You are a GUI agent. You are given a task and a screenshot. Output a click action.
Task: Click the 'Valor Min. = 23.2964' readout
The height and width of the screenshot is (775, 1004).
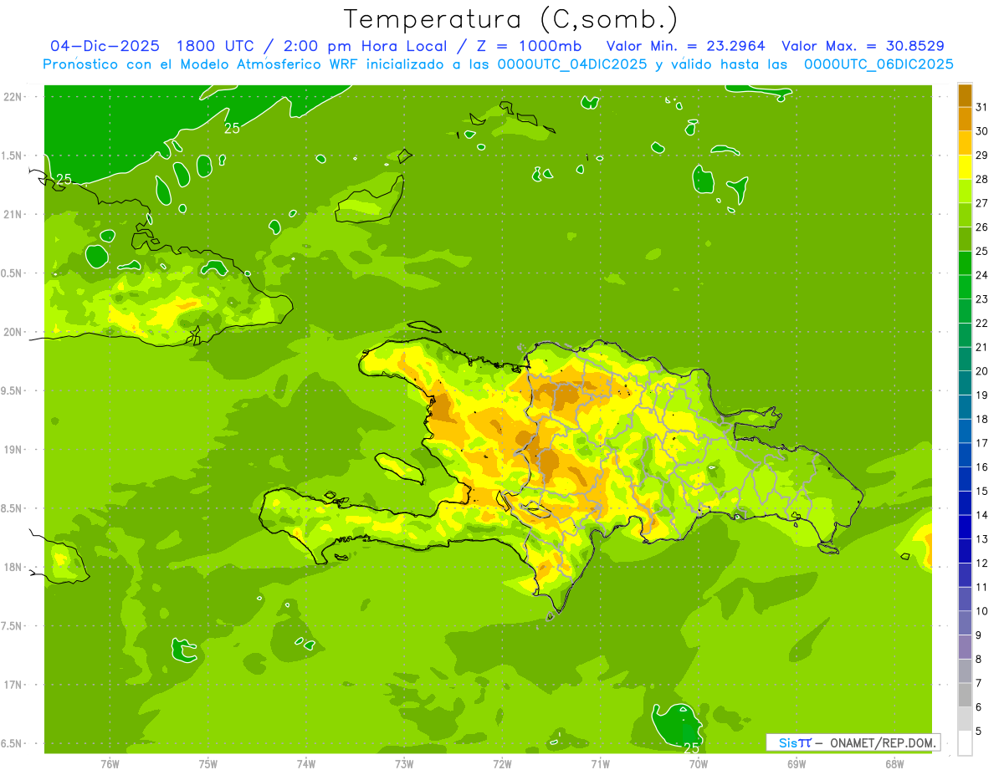tap(686, 46)
